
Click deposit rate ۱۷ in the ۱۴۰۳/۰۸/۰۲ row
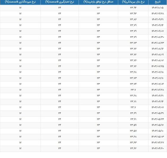click(x=20, y=60)
